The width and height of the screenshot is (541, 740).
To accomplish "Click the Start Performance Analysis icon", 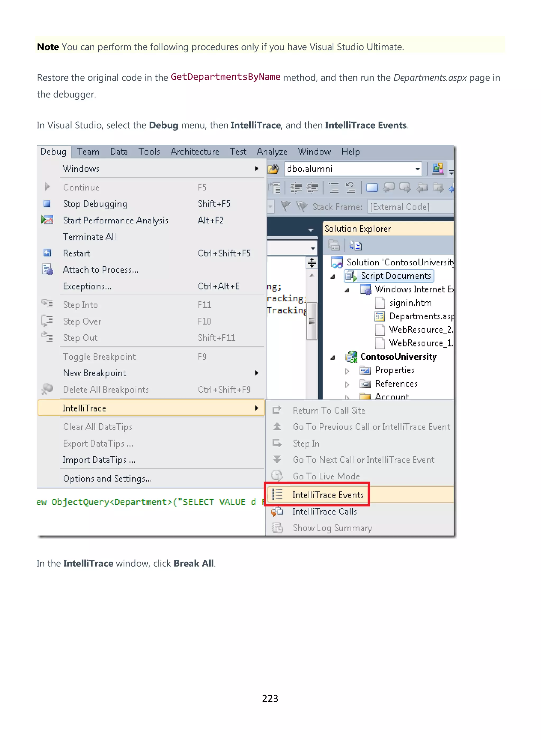I will [x=47, y=220].
